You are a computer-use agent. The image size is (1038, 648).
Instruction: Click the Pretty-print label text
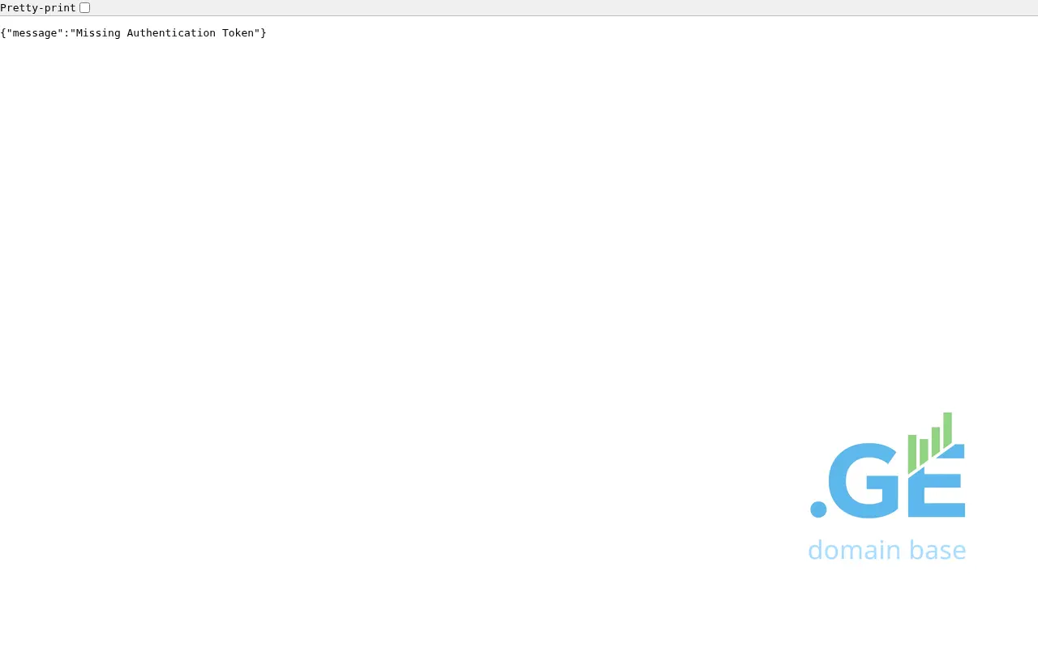pyautogui.click(x=38, y=8)
